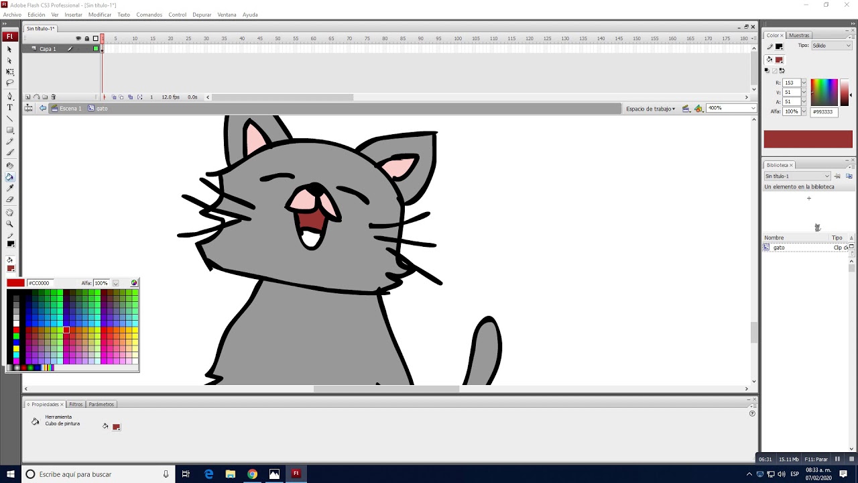This screenshot has height=483, width=858.
Task: Open the Edit Scene button near zoom
Action: [686, 108]
